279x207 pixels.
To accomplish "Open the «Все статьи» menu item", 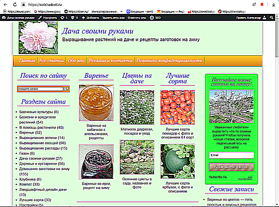I will click(52, 61).
